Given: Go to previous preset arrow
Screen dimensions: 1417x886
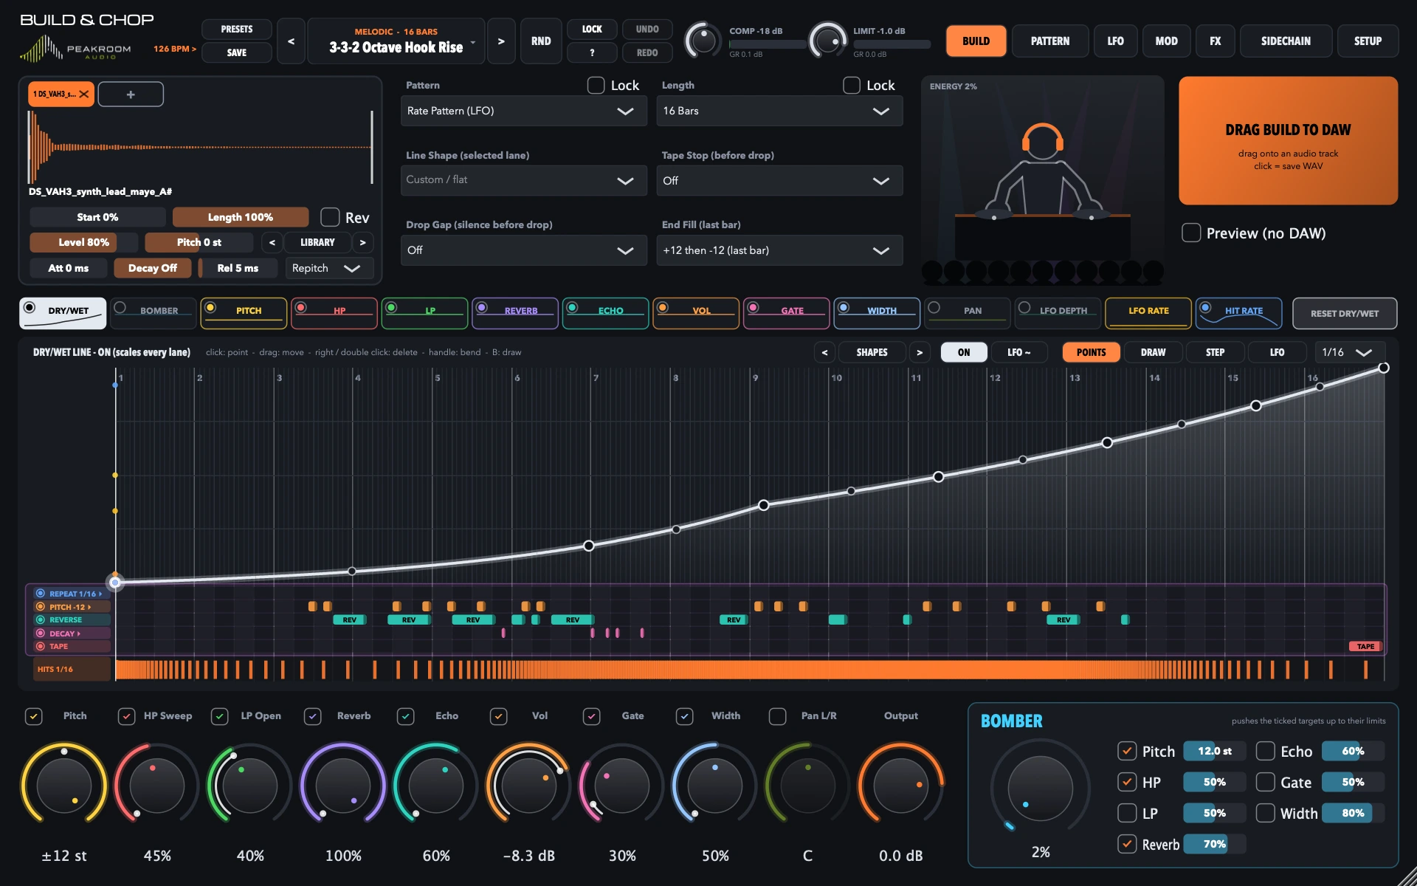Looking at the screenshot, I should click(x=291, y=41).
